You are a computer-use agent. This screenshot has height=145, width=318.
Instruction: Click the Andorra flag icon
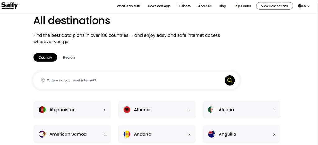pyautogui.click(x=127, y=134)
